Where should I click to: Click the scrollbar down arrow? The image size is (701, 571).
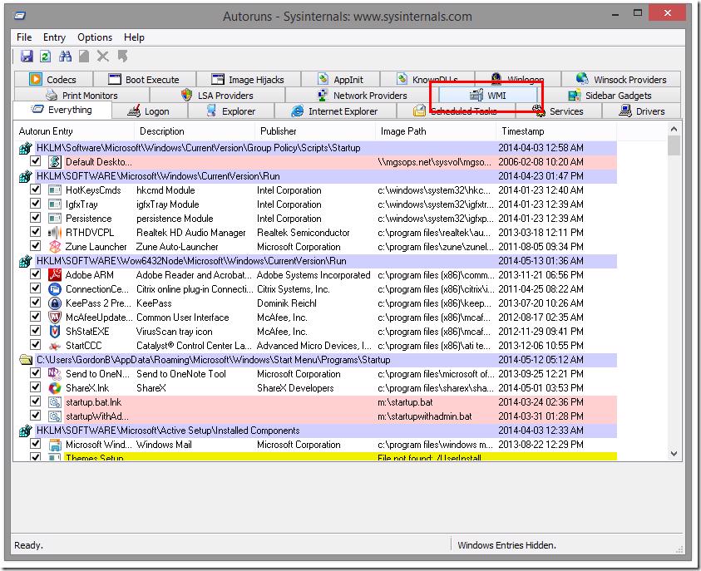tap(674, 454)
